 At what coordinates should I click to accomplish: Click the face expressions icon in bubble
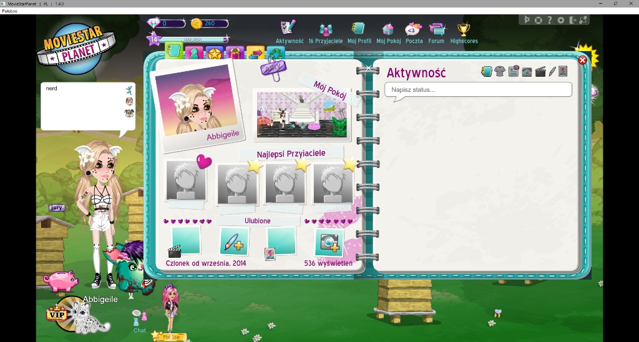[x=129, y=101]
